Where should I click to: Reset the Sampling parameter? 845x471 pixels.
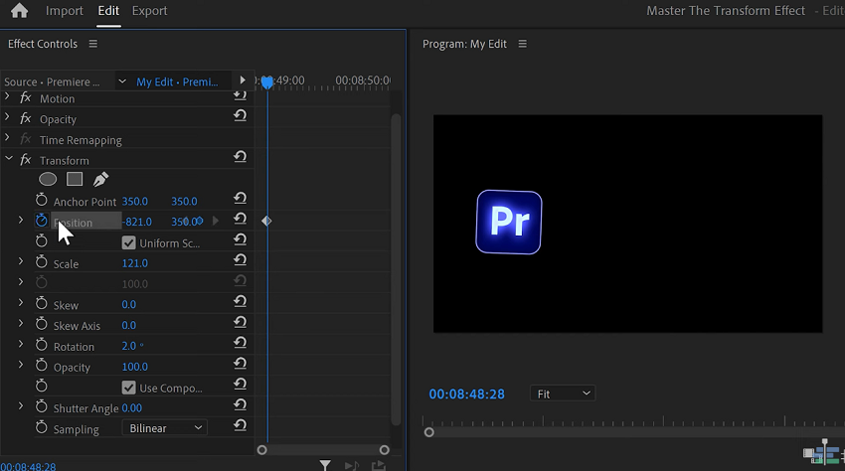240,425
